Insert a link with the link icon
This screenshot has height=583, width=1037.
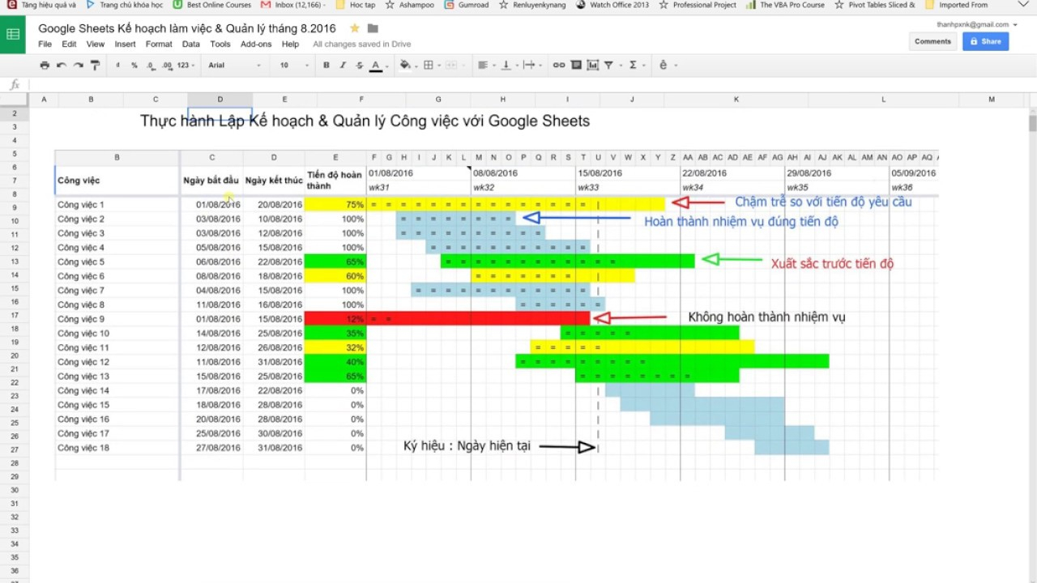click(x=559, y=65)
